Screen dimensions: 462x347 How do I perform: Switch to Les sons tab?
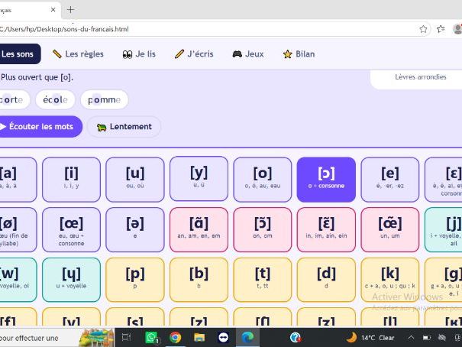[19, 54]
